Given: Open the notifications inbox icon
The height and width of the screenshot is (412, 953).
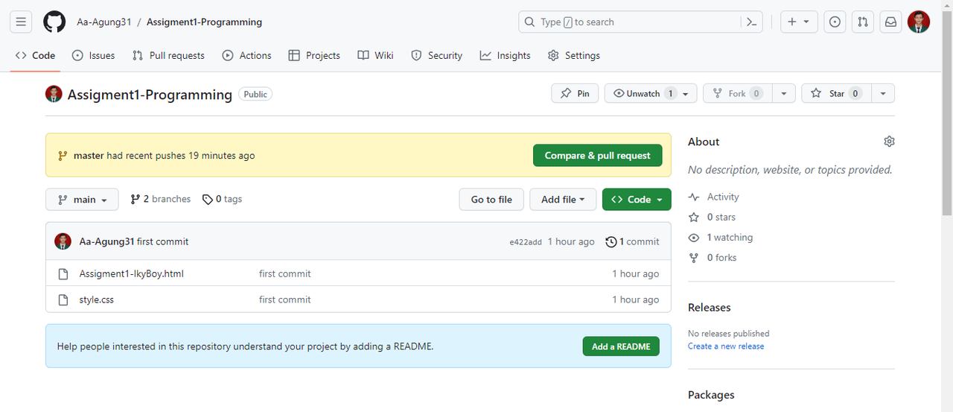Looking at the screenshot, I should coord(890,22).
